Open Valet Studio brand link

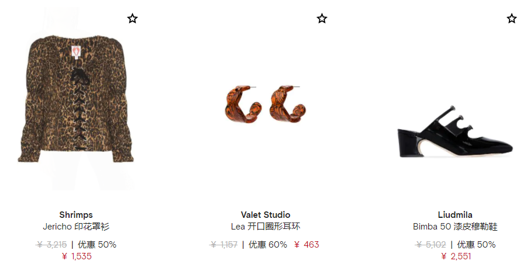(x=266, y=215)
